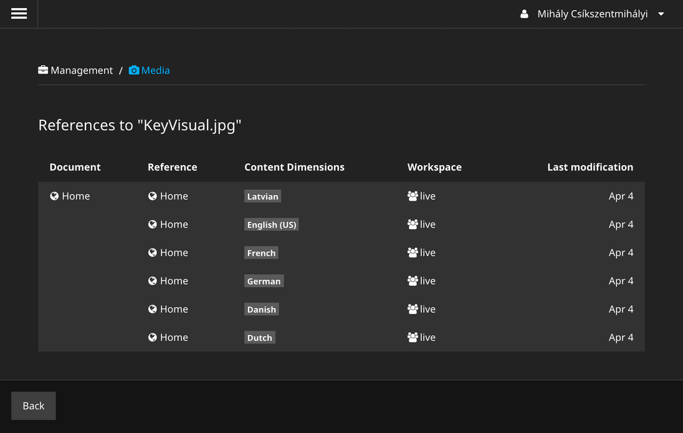The height and width of the screenshot is (433, 683).
Task: Click the Reference column header
Action: (x=173, y=167)
